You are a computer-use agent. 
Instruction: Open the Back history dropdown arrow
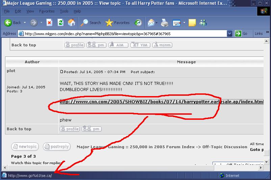25,23
